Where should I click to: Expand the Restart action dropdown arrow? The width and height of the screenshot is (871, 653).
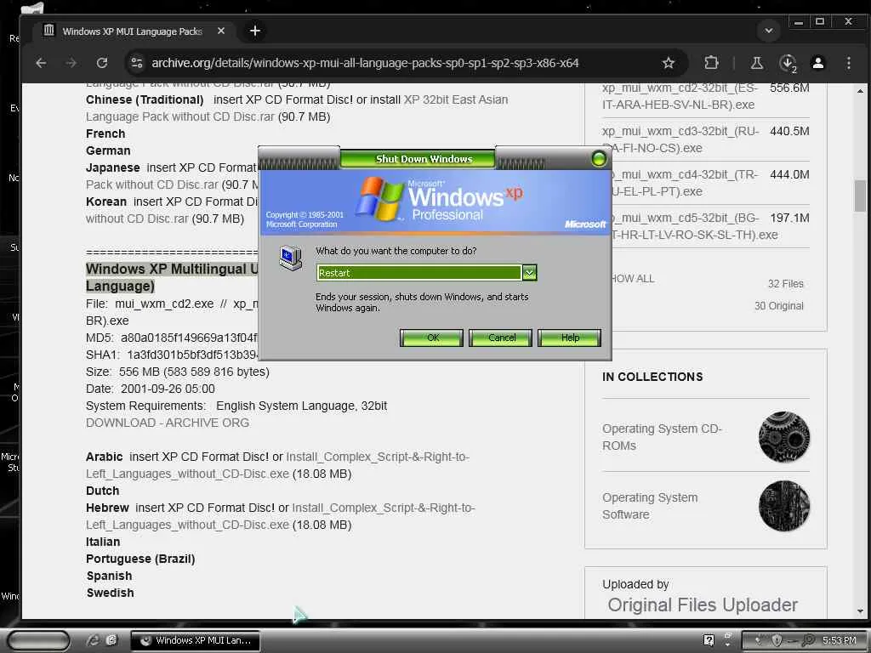click(529, 273)
